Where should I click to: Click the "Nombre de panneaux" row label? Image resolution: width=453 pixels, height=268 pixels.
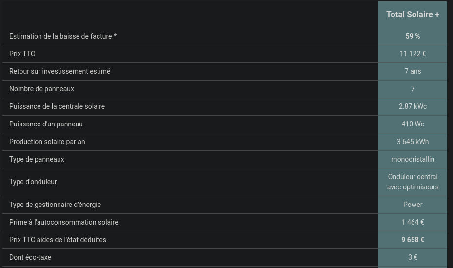(41, 89)
